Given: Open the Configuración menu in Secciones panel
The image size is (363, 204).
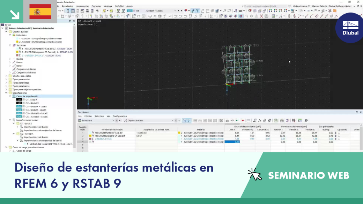Looking at the screenshot, I should pos(120,116).
